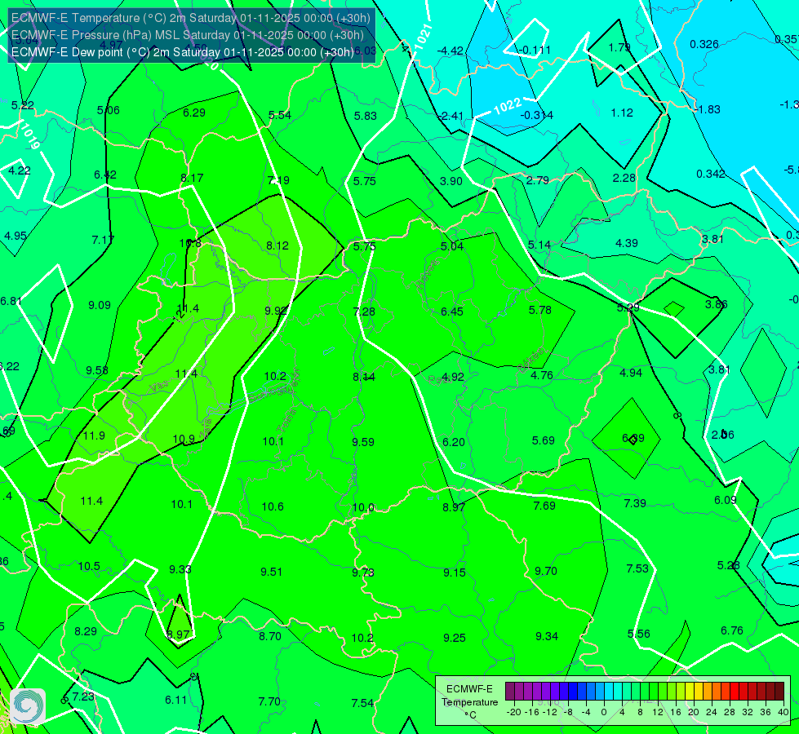Click the 7.28 temperature value
Viewport: 799px width, 734px height.
pos(364,312)
